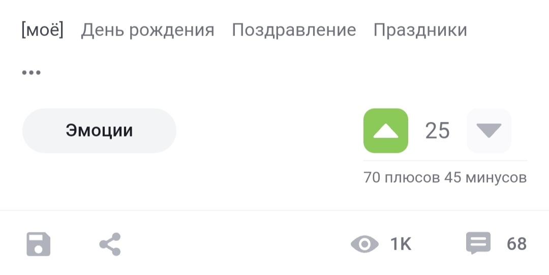Upvote the post with green arrow
This screenshot has height=275, width=549.
pyautogui.click(x=385, y=131)
